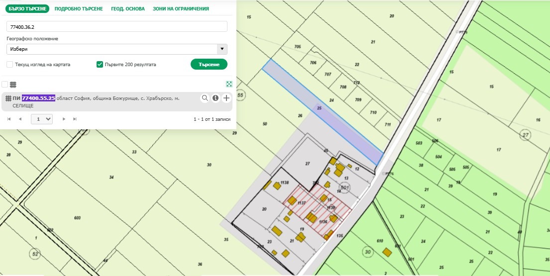Go to the next results page
Viewport: 550px width, 276px height.
coord(64,119)
